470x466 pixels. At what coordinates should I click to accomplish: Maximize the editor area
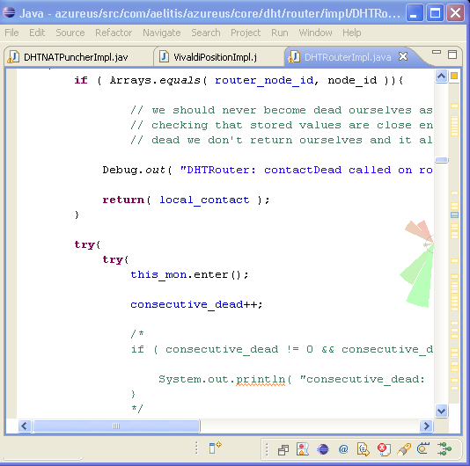(452, 55)
